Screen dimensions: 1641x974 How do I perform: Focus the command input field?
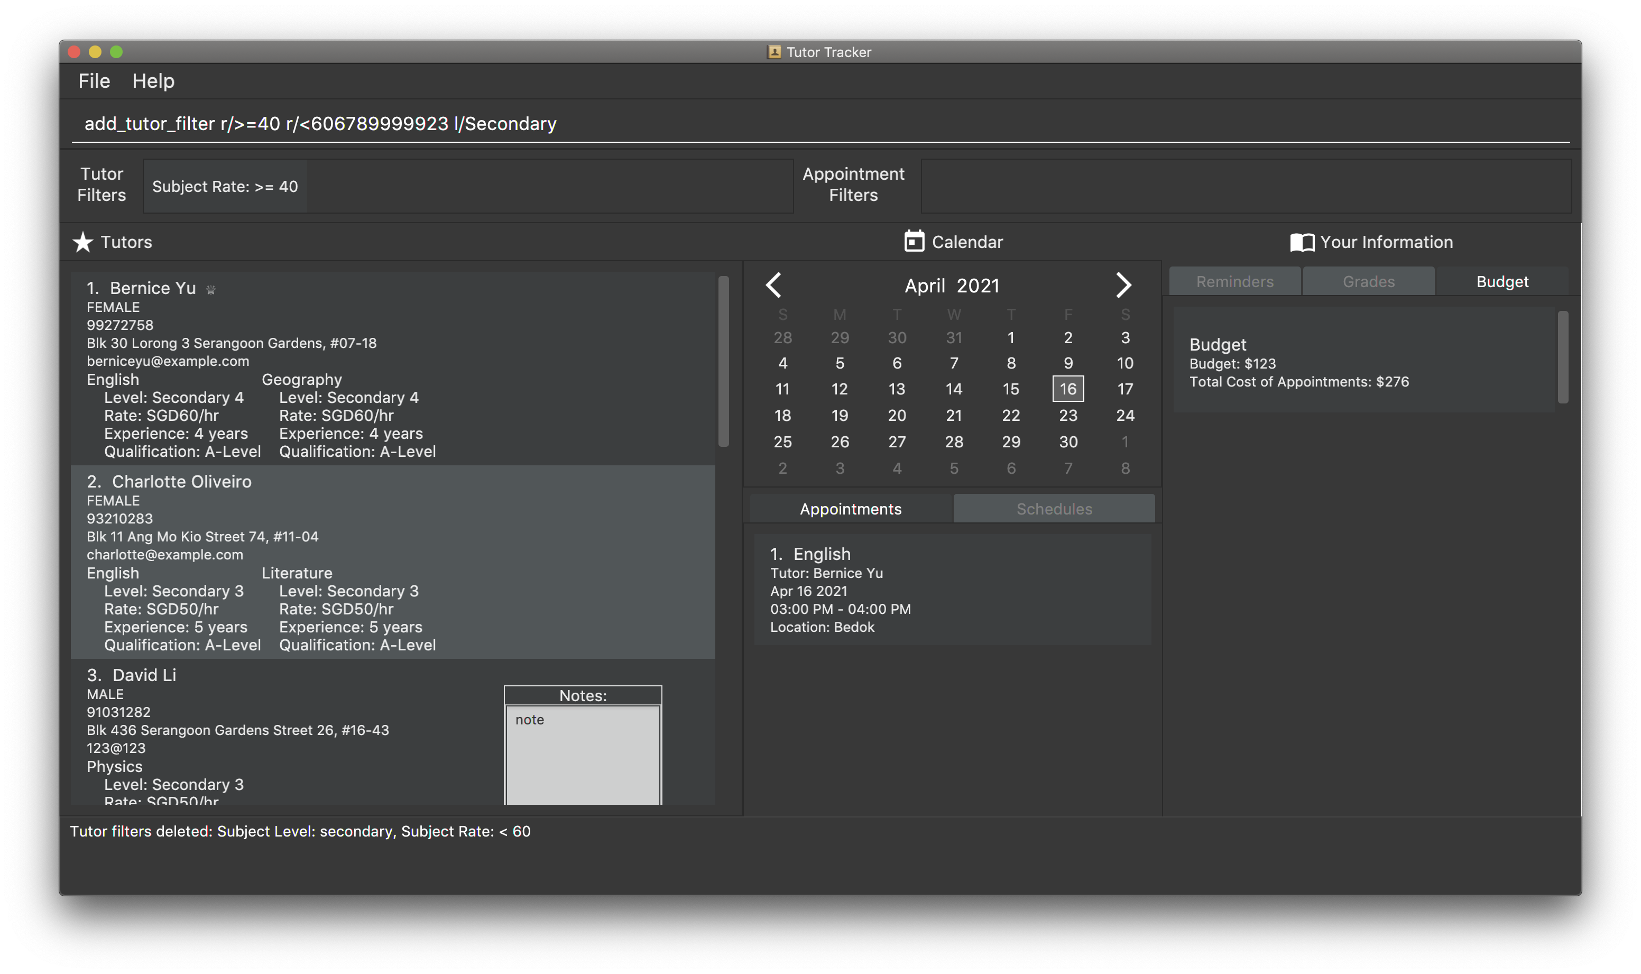pos(820,123)
